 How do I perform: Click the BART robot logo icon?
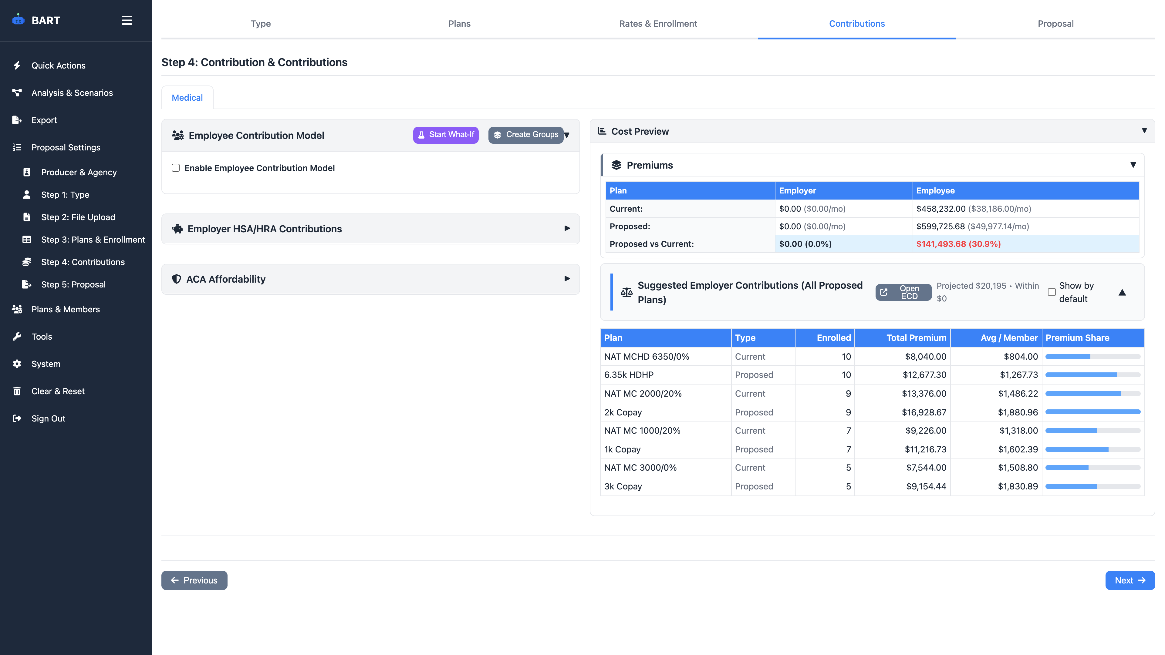pos(18,19)
